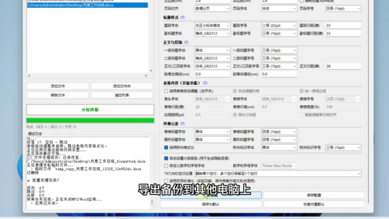
Task: Toggle 统一表格边框 checkbox
Action: [301, 91]
